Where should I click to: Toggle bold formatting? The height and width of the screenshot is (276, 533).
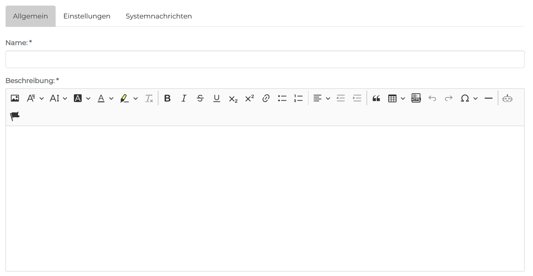(x=167, y=98)
